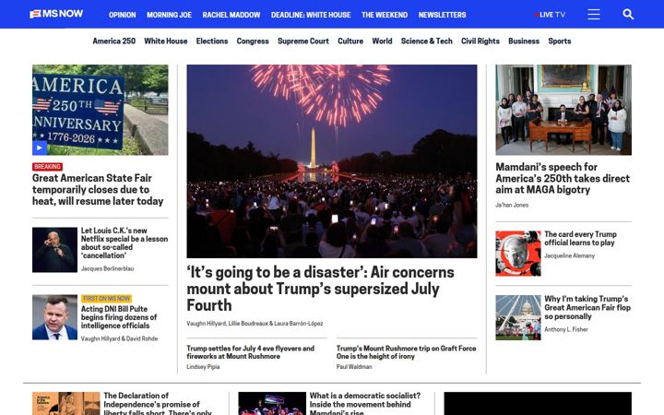Watch Live TV
The width and height of the screenshot is (664, 415).
[550, 15]
